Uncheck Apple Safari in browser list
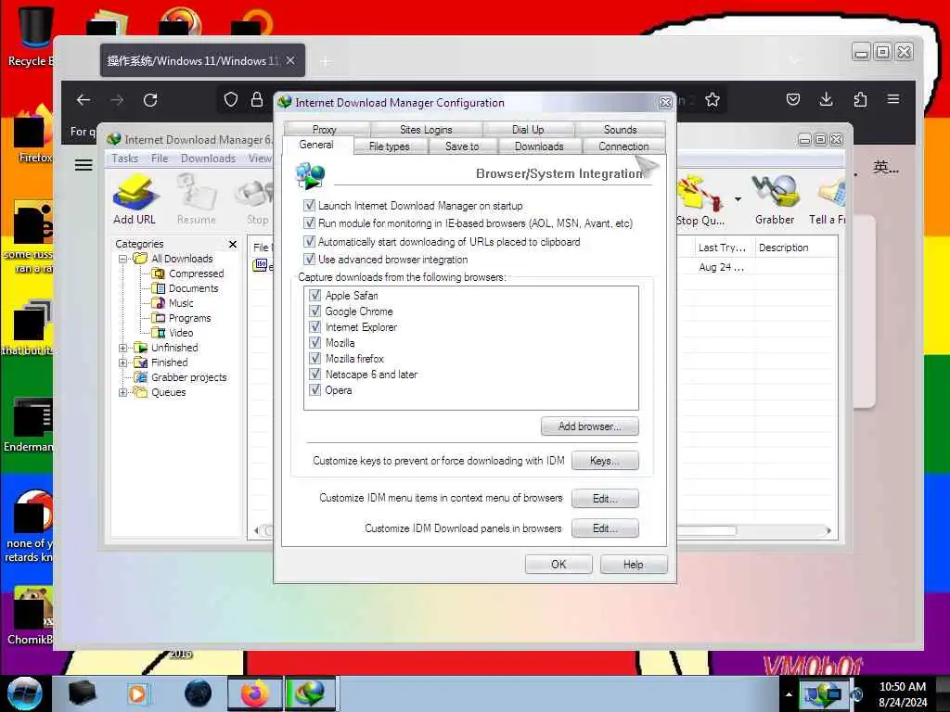 tap(315, 295)
